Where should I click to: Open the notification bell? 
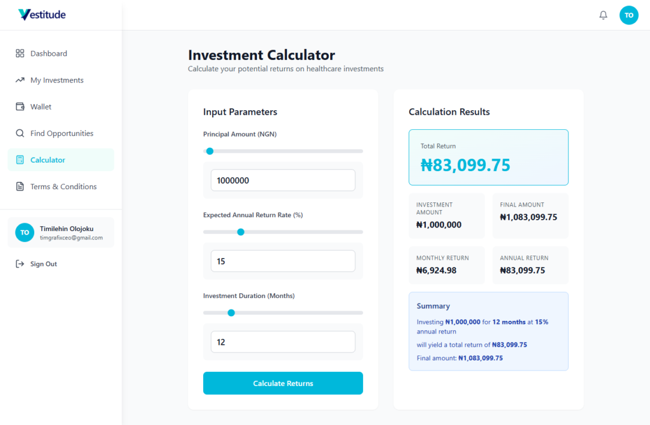pos(603,14)
